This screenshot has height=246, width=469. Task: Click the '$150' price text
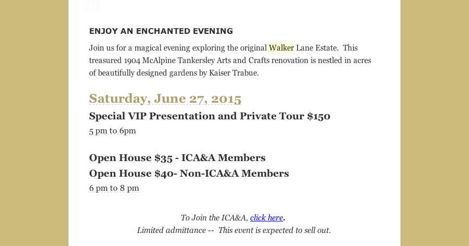pyautogui.click(x=318, y=116)
